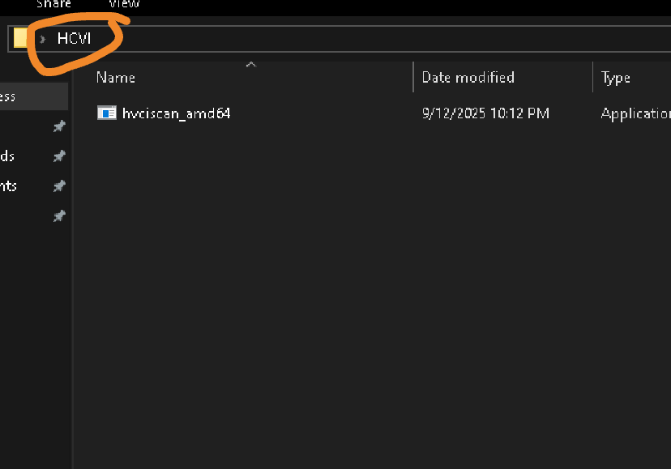This screenshot has height=469, width=671.
Task: Sort files by the Date modified column header
Action: pos(468,78)
